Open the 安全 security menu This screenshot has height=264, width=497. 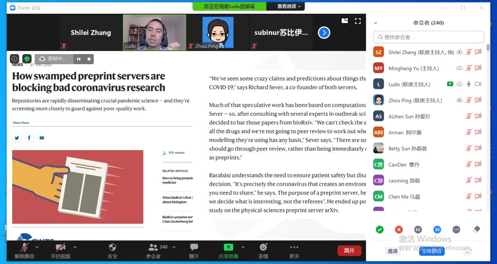(x=112, y=251)
